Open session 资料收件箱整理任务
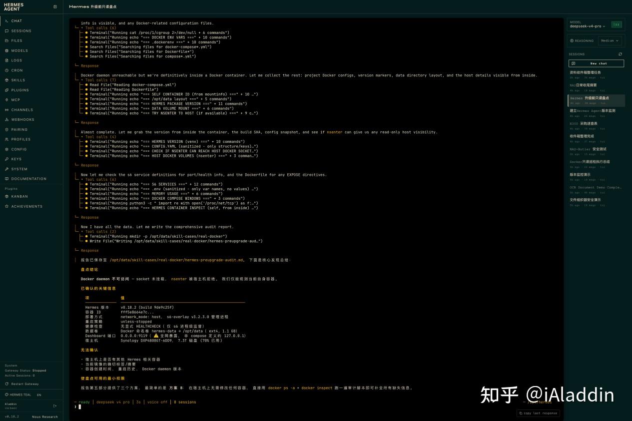This screenshot has width=632, height=421. (x=596, y=74)
